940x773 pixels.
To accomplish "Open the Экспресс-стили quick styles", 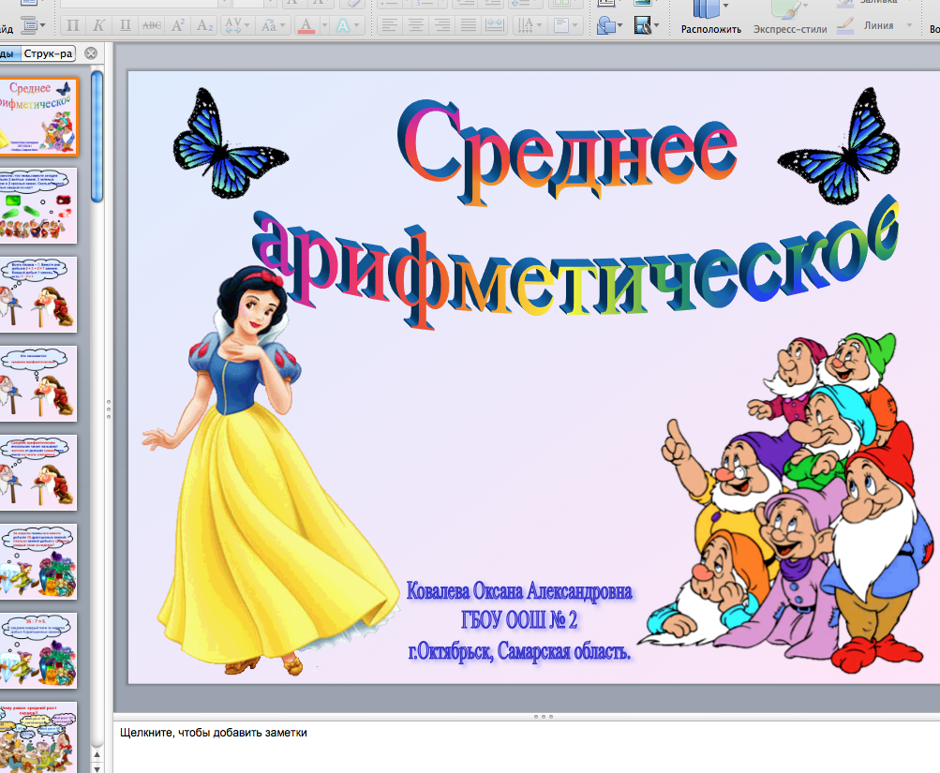I will [790, 18].
